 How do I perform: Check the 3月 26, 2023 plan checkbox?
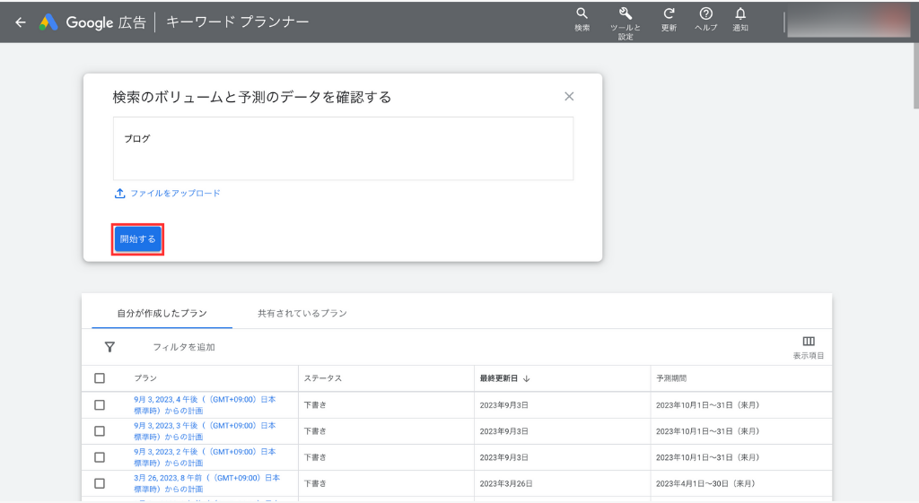coord(100,483)
